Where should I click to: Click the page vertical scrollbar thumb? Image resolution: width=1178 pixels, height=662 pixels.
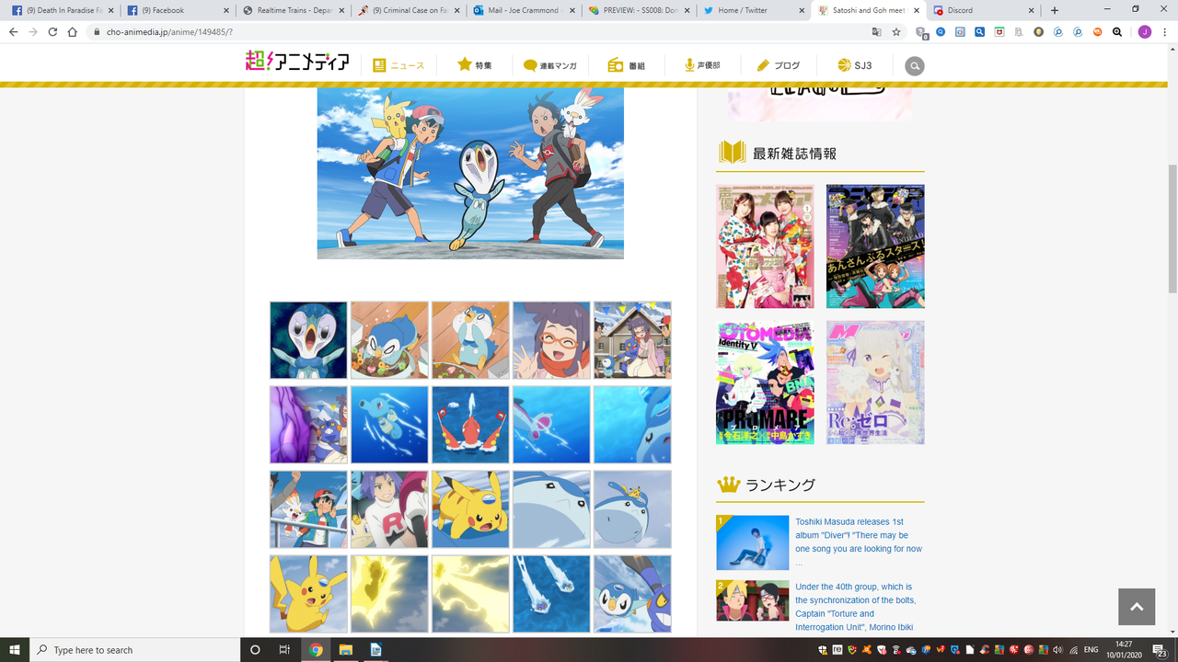pos(1172,228)
